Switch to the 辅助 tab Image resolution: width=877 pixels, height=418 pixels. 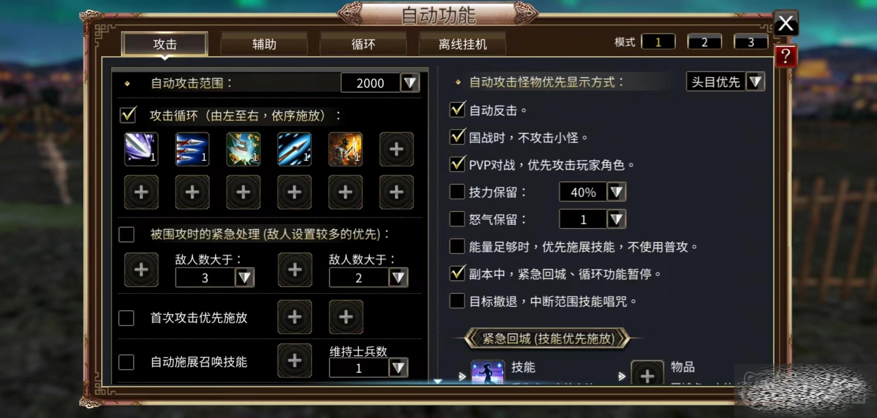[x=264, y=44]
